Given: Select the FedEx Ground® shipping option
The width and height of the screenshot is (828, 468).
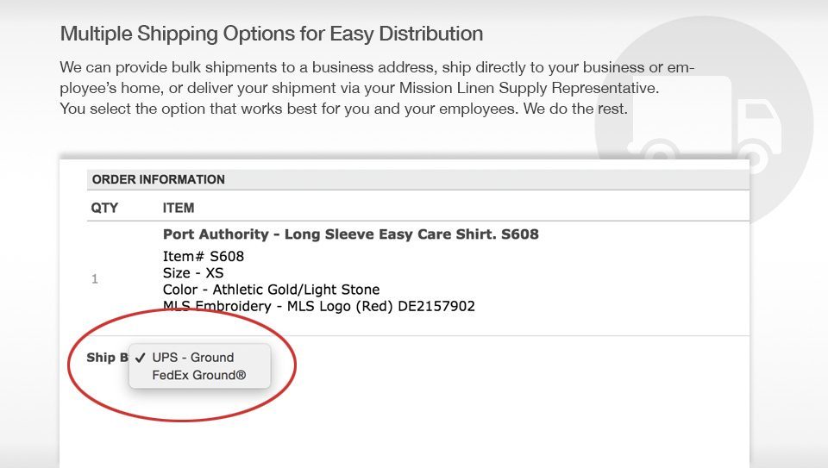Looking at the screenshot, I should [x=199, y=375].
